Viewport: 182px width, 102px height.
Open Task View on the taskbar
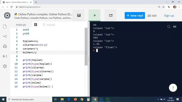[x=55, y=99]
